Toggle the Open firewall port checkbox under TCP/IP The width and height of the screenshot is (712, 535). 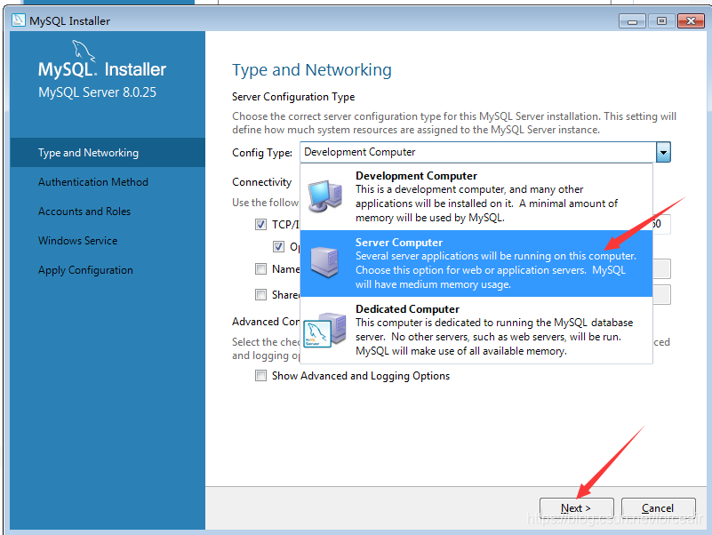pos(279,246)
